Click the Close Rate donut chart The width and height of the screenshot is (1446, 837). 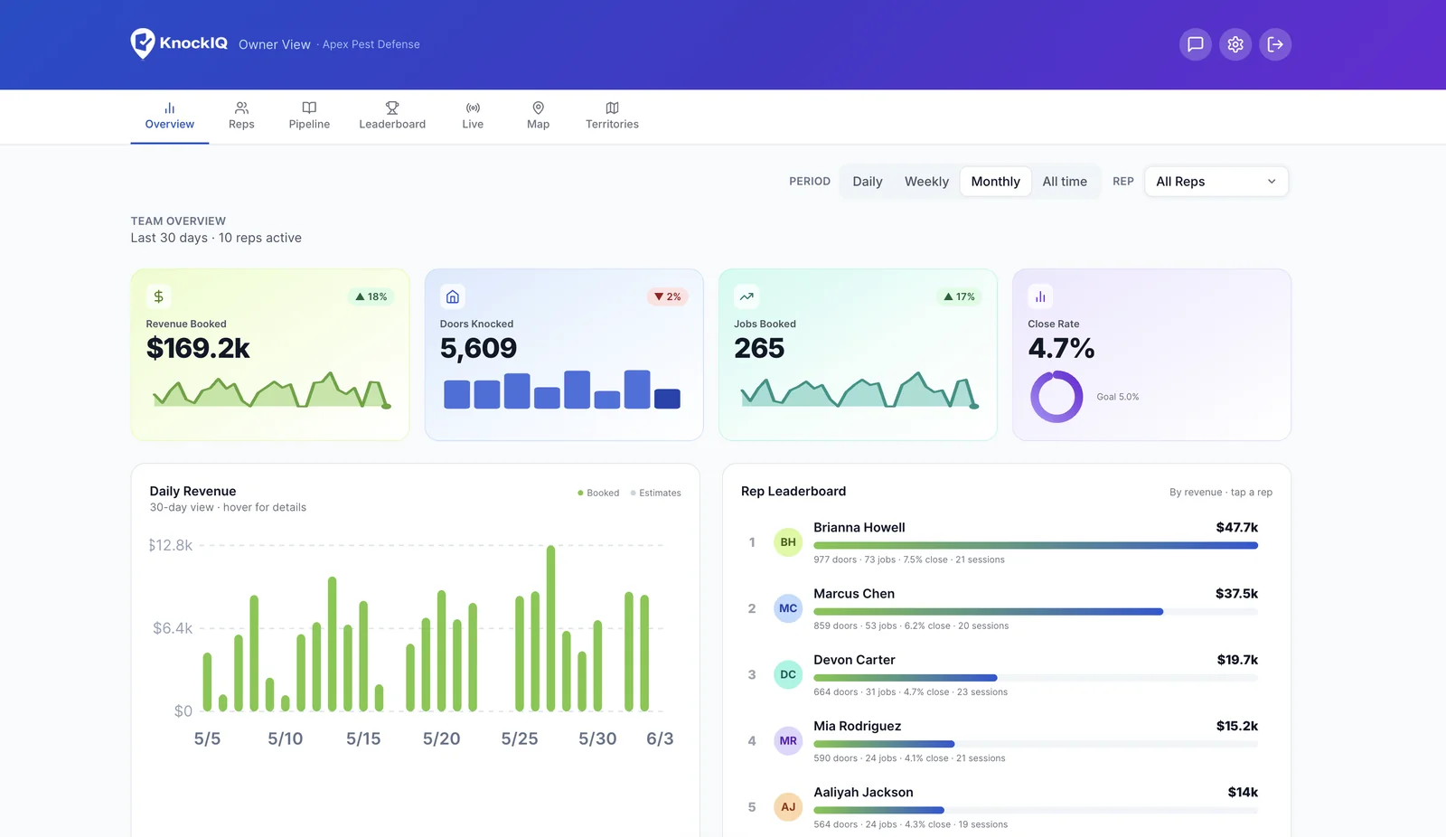point(1056,397)
